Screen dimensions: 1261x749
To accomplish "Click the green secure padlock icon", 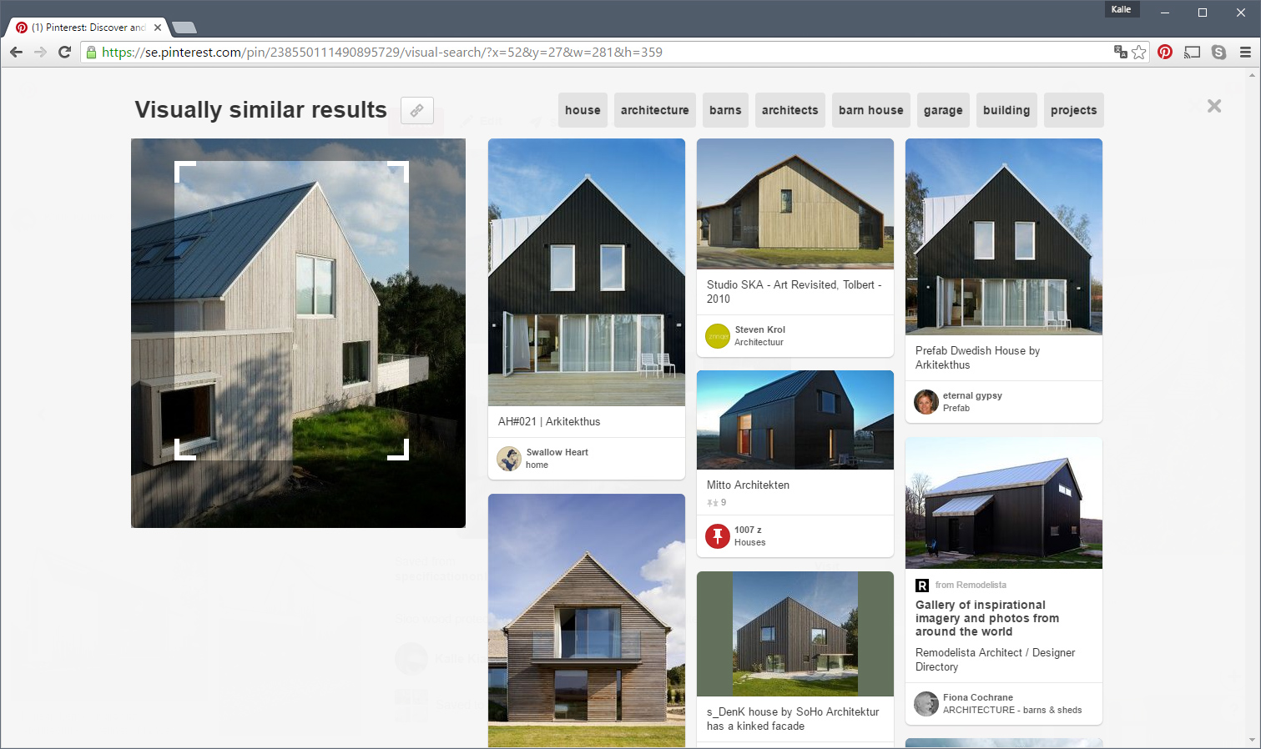I will click(92, 52).
